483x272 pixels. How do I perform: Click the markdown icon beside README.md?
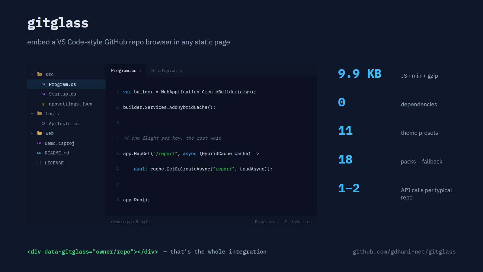[x=39, y=153]
